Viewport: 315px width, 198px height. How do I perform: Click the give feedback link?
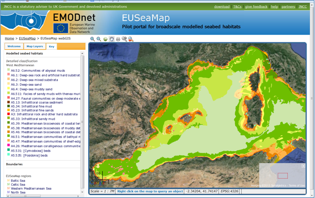(x=256, y=7)
